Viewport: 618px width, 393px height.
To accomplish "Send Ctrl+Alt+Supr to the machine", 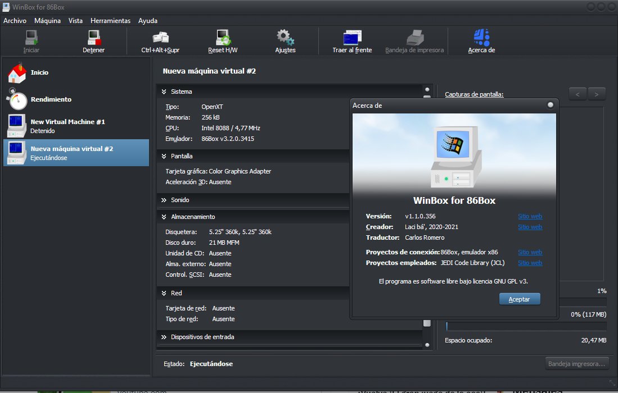I will click(x=160, y=38).
